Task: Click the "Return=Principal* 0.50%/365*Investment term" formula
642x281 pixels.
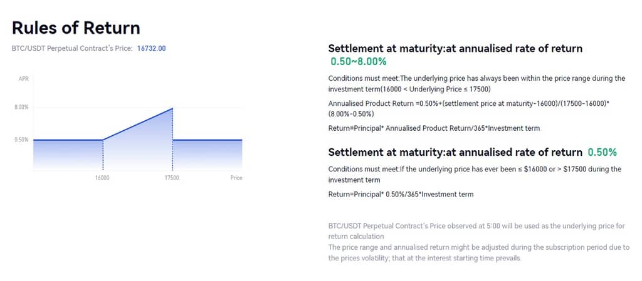Action: pos(401,194)
